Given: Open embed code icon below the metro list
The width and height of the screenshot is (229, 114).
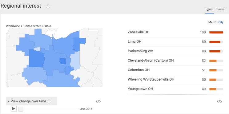Looking at the screenshot, I should [219, 101].
